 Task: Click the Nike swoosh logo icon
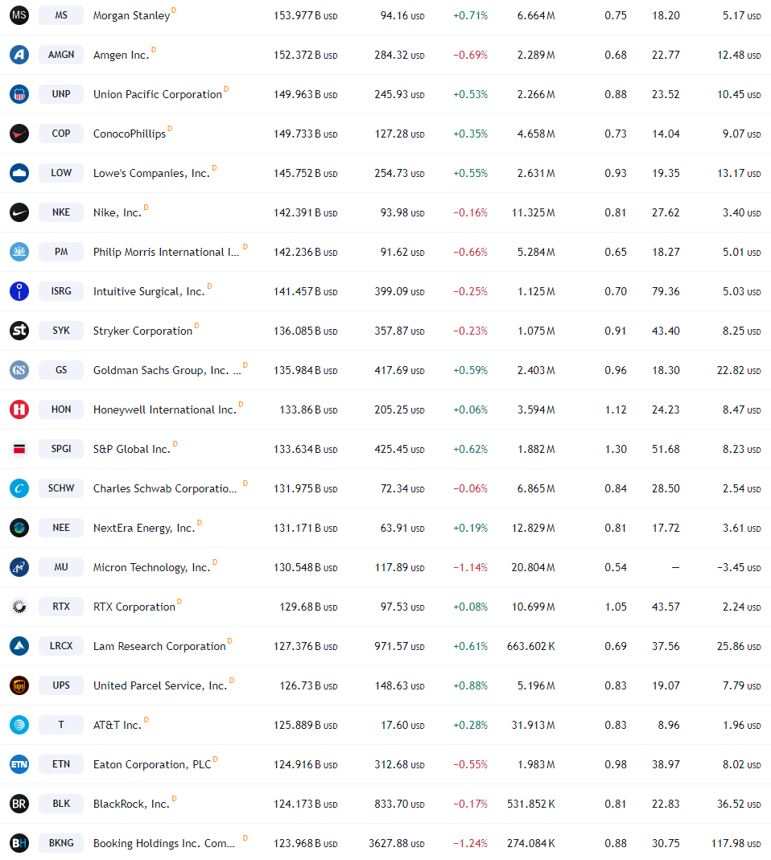(x=19, y=213)
